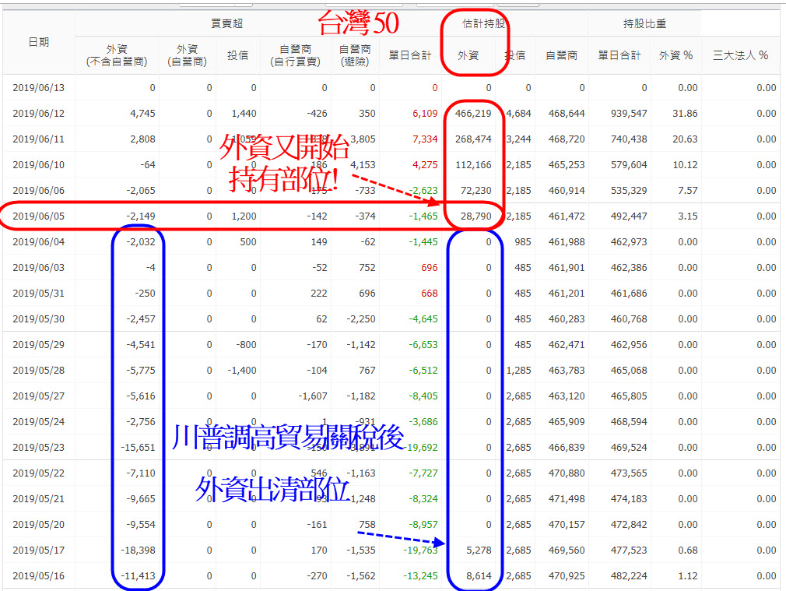Click the 6,109 daily total value
The width and height of the screenshot is (786, 591).
click(425, 114)
